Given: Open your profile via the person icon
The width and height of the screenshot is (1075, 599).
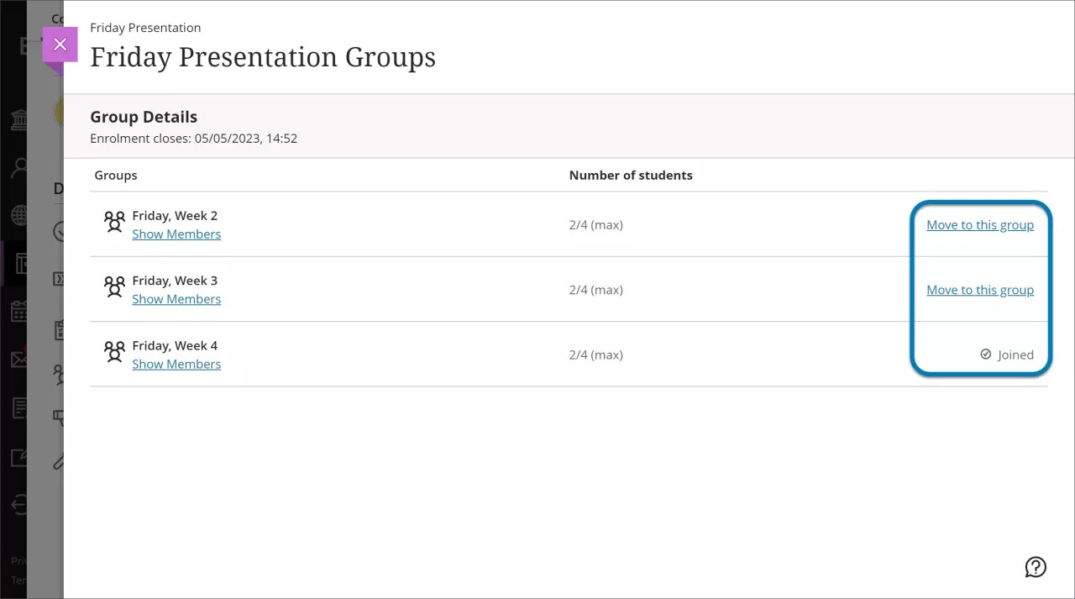Looking at the screenshot, I should (18, 167).
